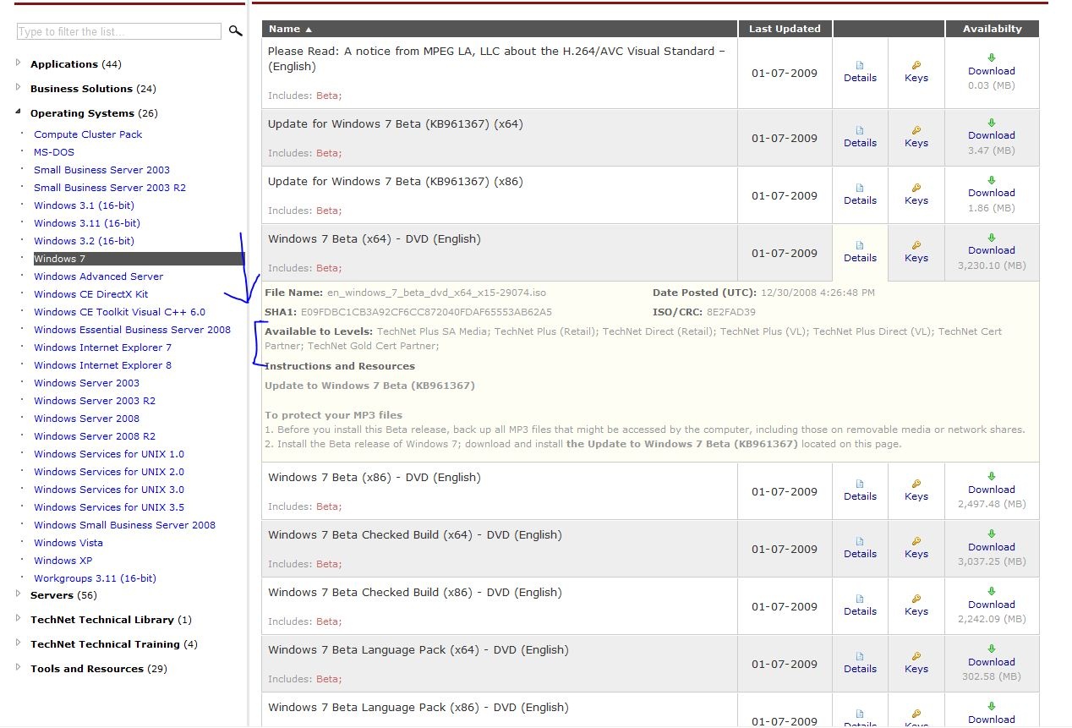Click Details icon for MPEG LA notice row
This screenshot has width=1072, height=728.
click(x=860, y=65)
